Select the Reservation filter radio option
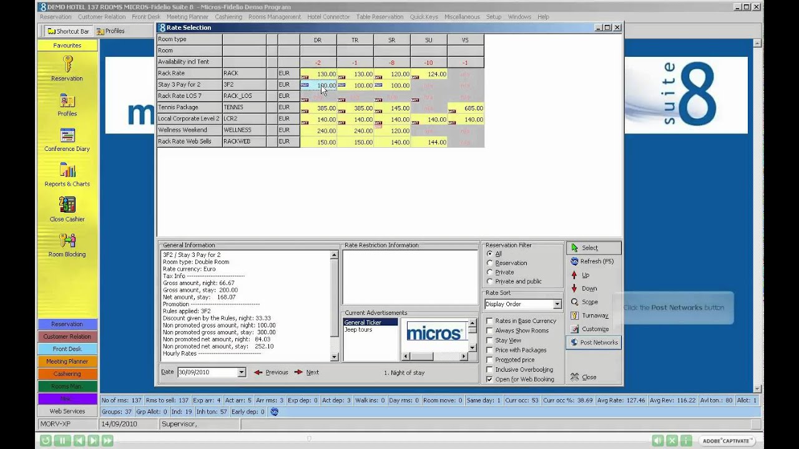799x449 pixels. tap(490, 263)
